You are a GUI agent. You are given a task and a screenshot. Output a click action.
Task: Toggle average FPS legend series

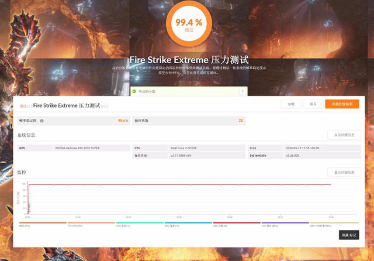tap(74, 225)
